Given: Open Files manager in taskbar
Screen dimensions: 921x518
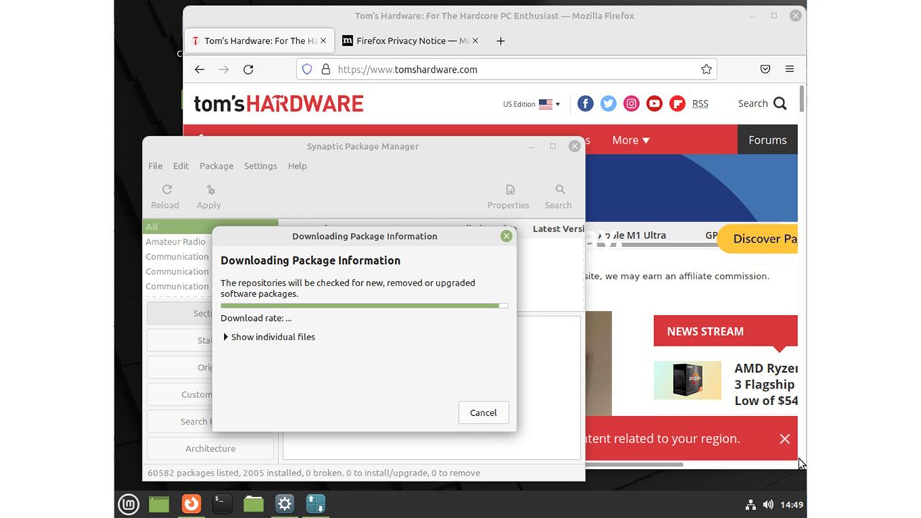Looking at the screenshot, I should [x=253, y=504].
